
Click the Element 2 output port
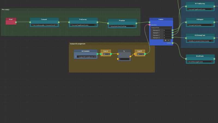172,35
